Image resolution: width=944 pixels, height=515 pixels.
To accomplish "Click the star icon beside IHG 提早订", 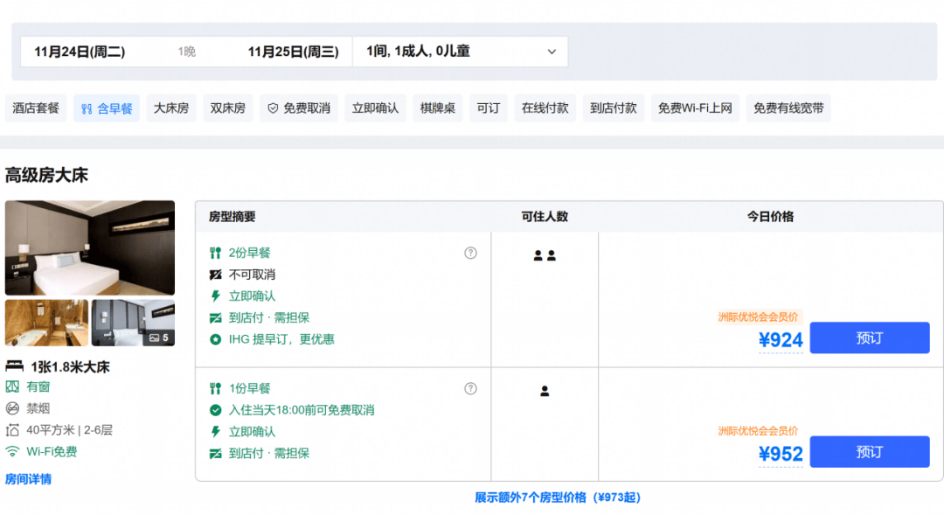I will click(x=215, y=340).
